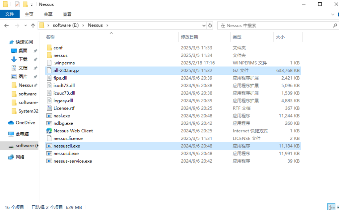The width and height of the screenshot is (339, 210).
Task: Click the WINPERMS 文件 type cell
Action: [x=250, y=63]
